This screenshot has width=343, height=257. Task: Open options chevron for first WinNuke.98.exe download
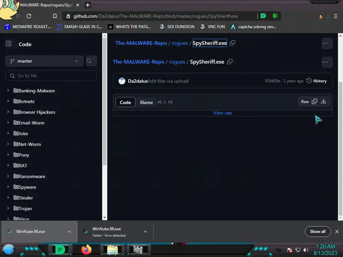[69, 232]
